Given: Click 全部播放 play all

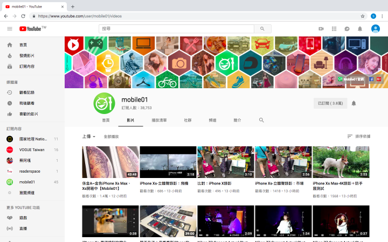Looking at the screenshot, I should (x=111, y=137).
